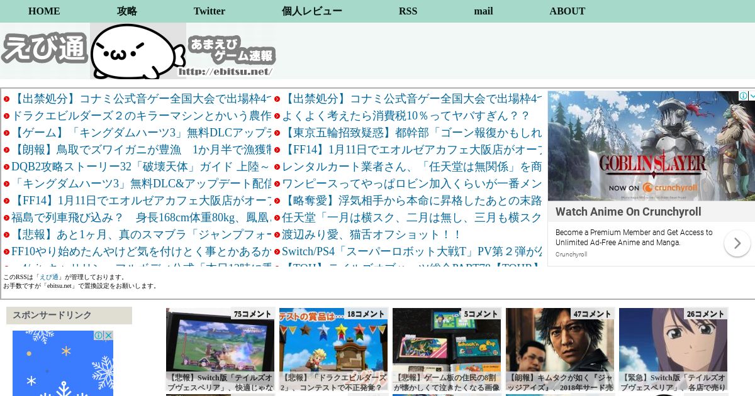
Task: Open ad info icon on Crunchyroll ad
Action: pos(744,96)
